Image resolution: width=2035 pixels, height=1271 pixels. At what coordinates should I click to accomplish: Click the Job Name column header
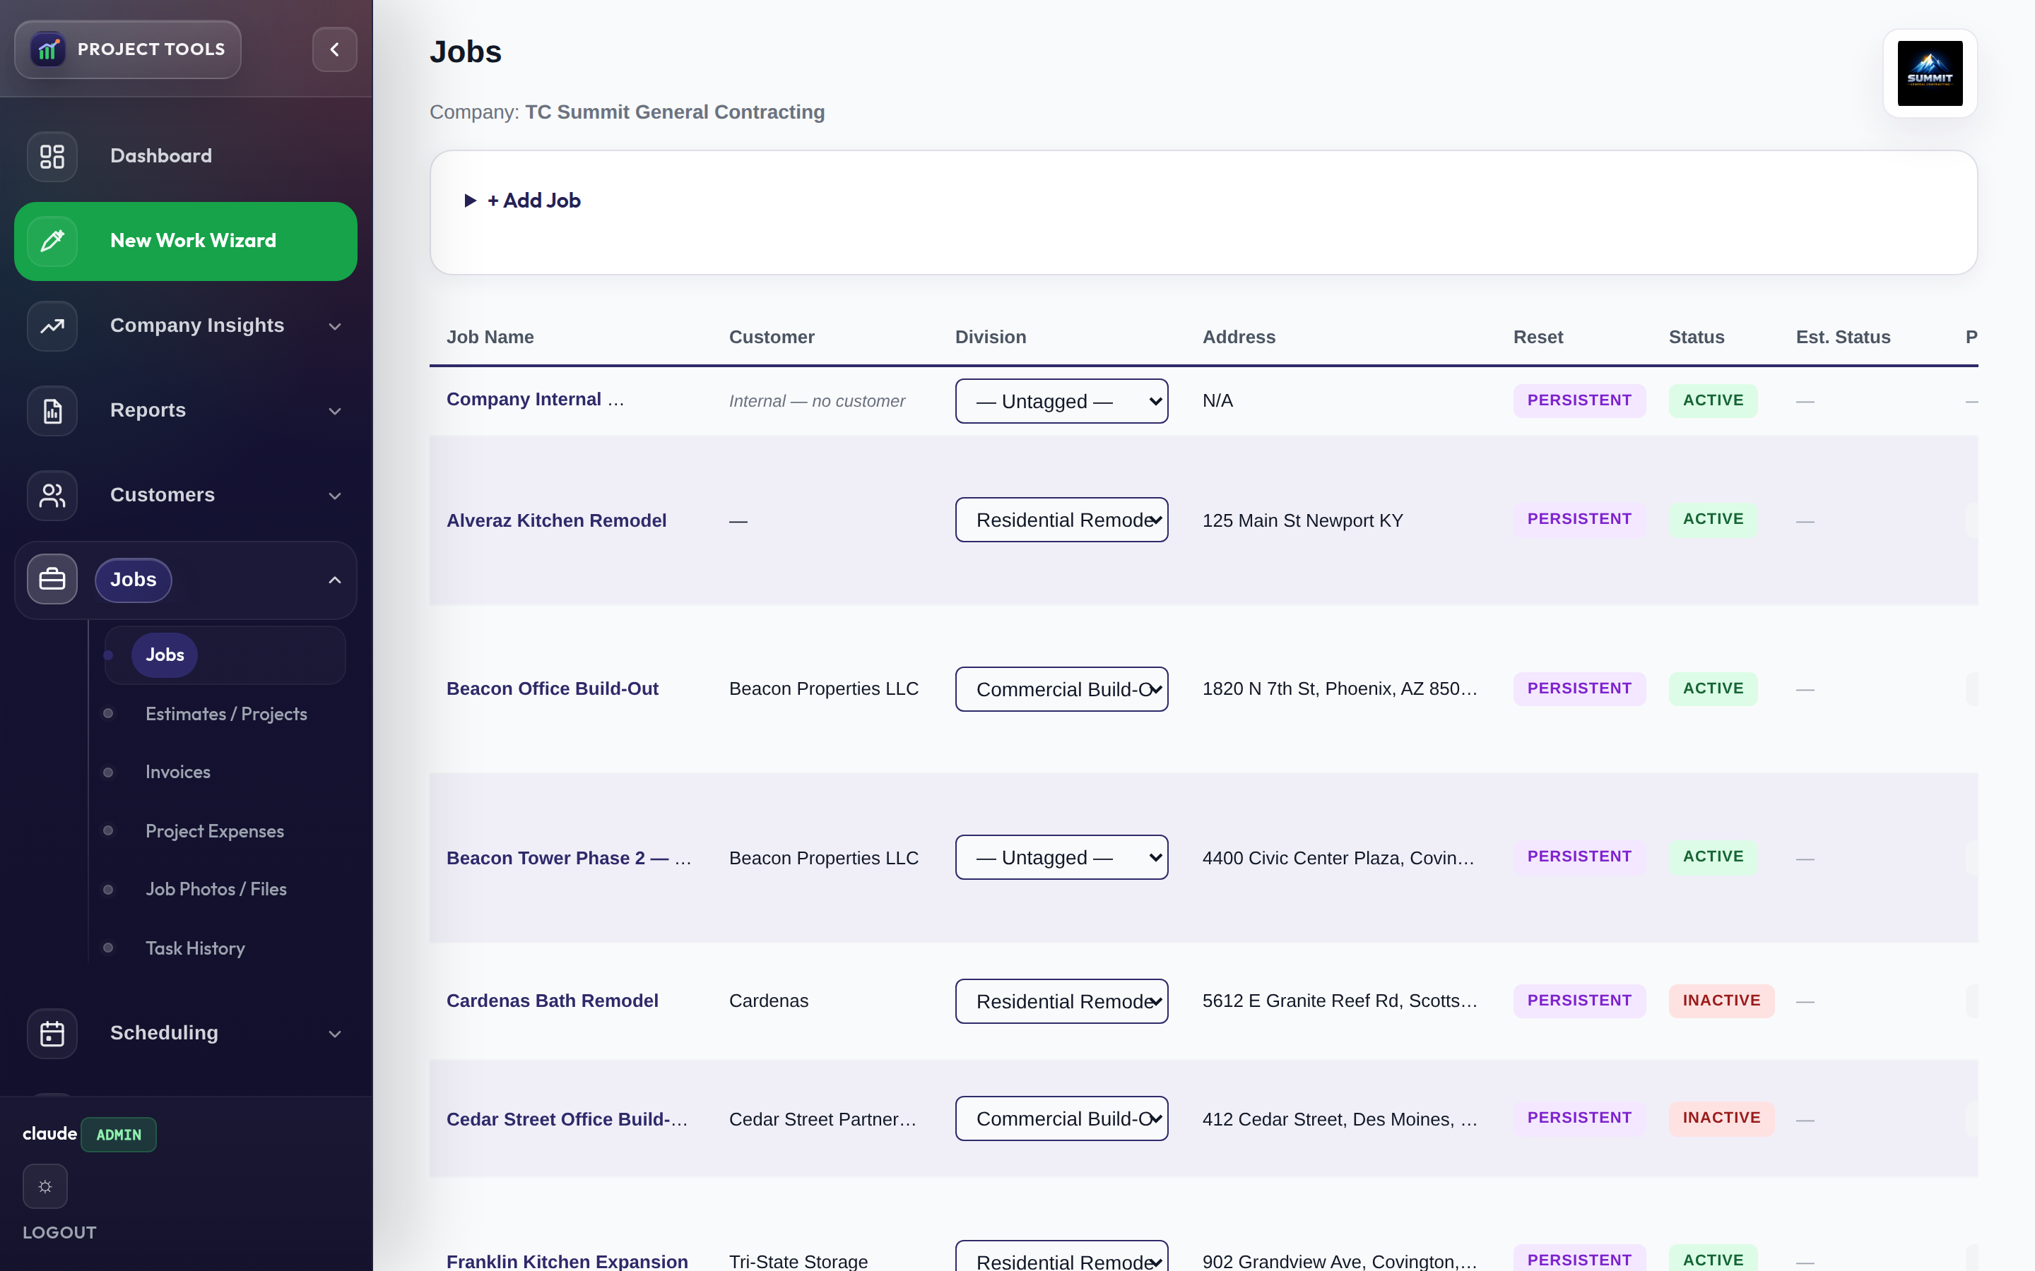490,337
